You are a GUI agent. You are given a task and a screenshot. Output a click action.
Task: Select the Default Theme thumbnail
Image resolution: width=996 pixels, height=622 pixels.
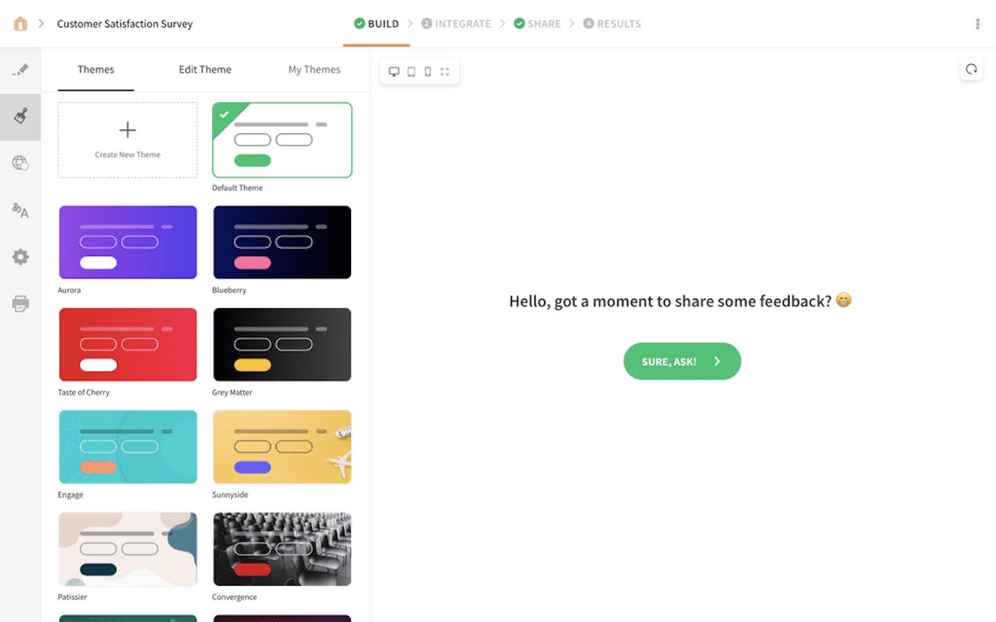coord(282,140)
